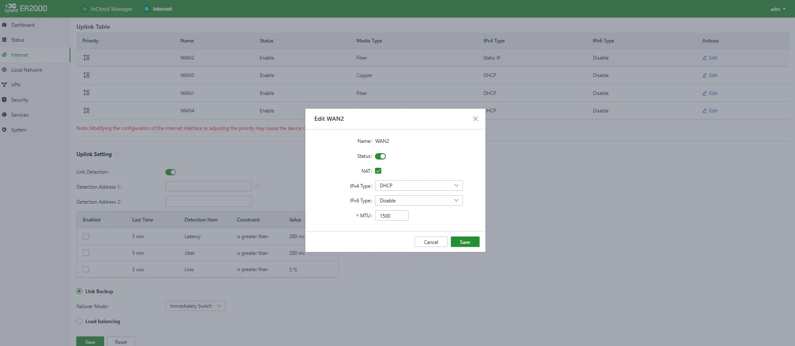The width and height of the screenshot is (795, 346).
Task: Click the Local Network sidebar icon
Action: 4,70
